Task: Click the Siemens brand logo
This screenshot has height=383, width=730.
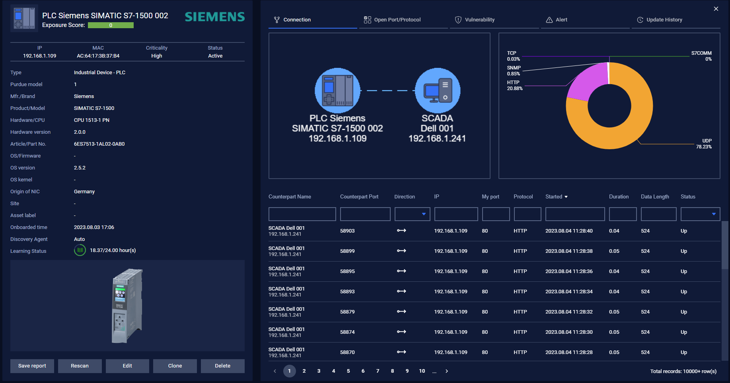Action: (x=215, y=17)
